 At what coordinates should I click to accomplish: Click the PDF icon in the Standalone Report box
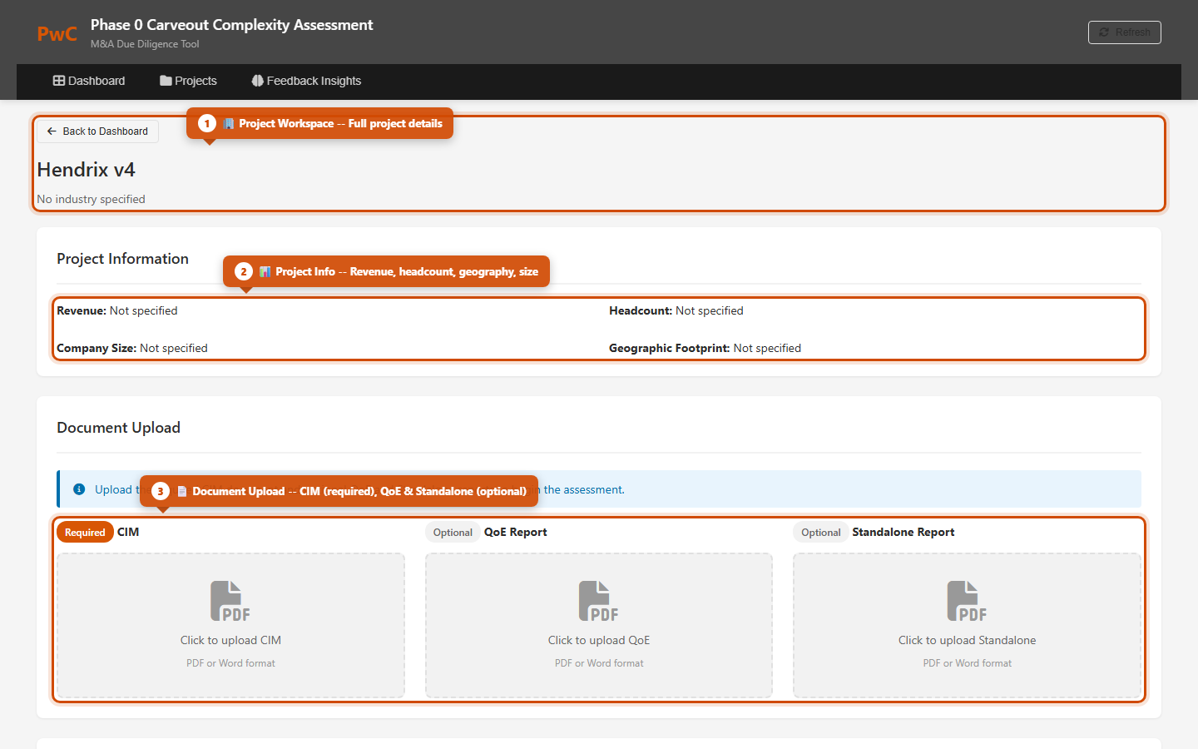(x=967, y=600)
